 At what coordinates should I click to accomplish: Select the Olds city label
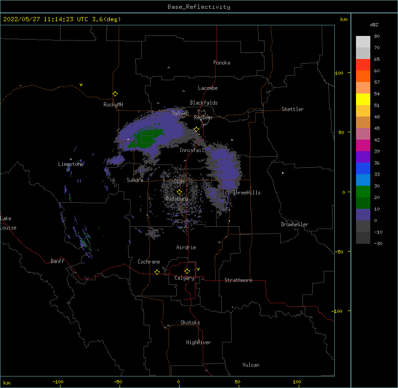coord(179,182)
